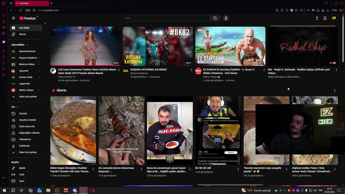Screen dimensions: 345x194
Task: Go back with the browser back arrow
Action: [x=11, y=10]
